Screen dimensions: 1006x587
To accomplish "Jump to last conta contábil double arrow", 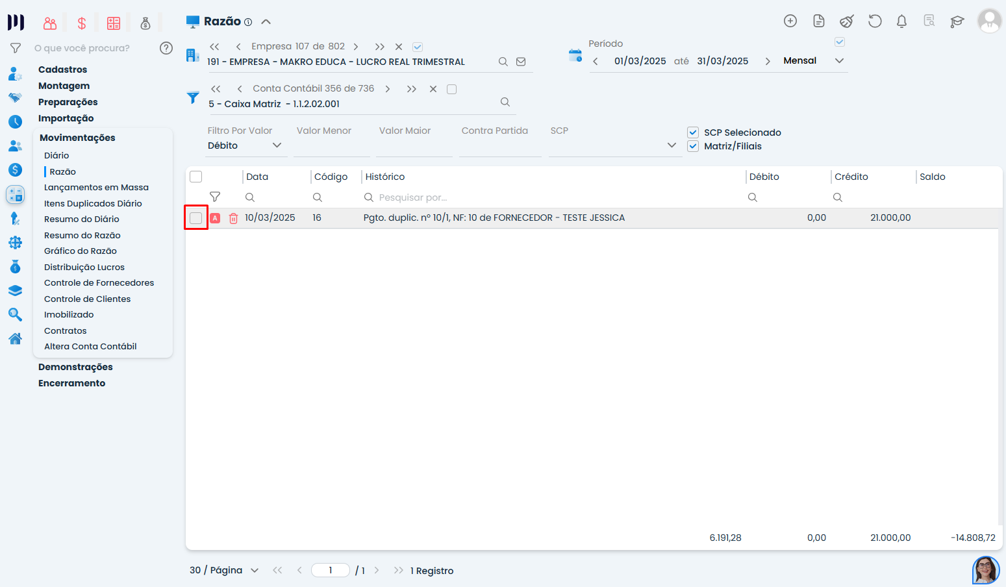I will pos(411,89).
